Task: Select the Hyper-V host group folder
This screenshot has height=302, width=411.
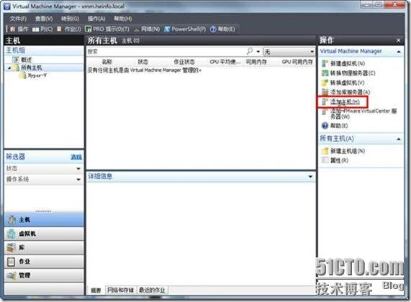Action: 33,75
